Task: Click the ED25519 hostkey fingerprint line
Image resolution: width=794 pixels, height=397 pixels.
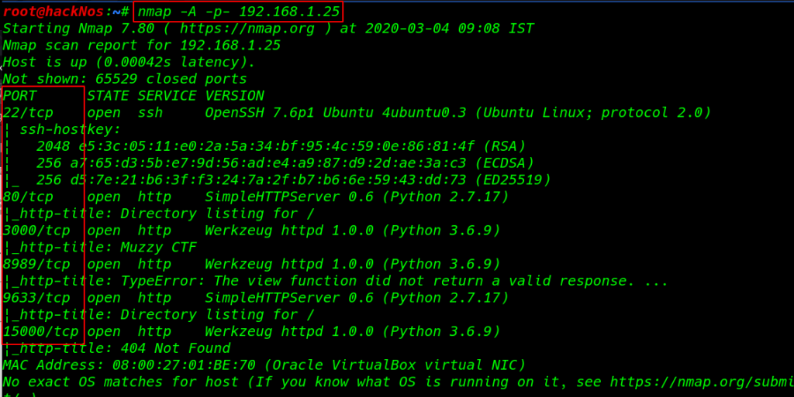Action: [294, 180]
